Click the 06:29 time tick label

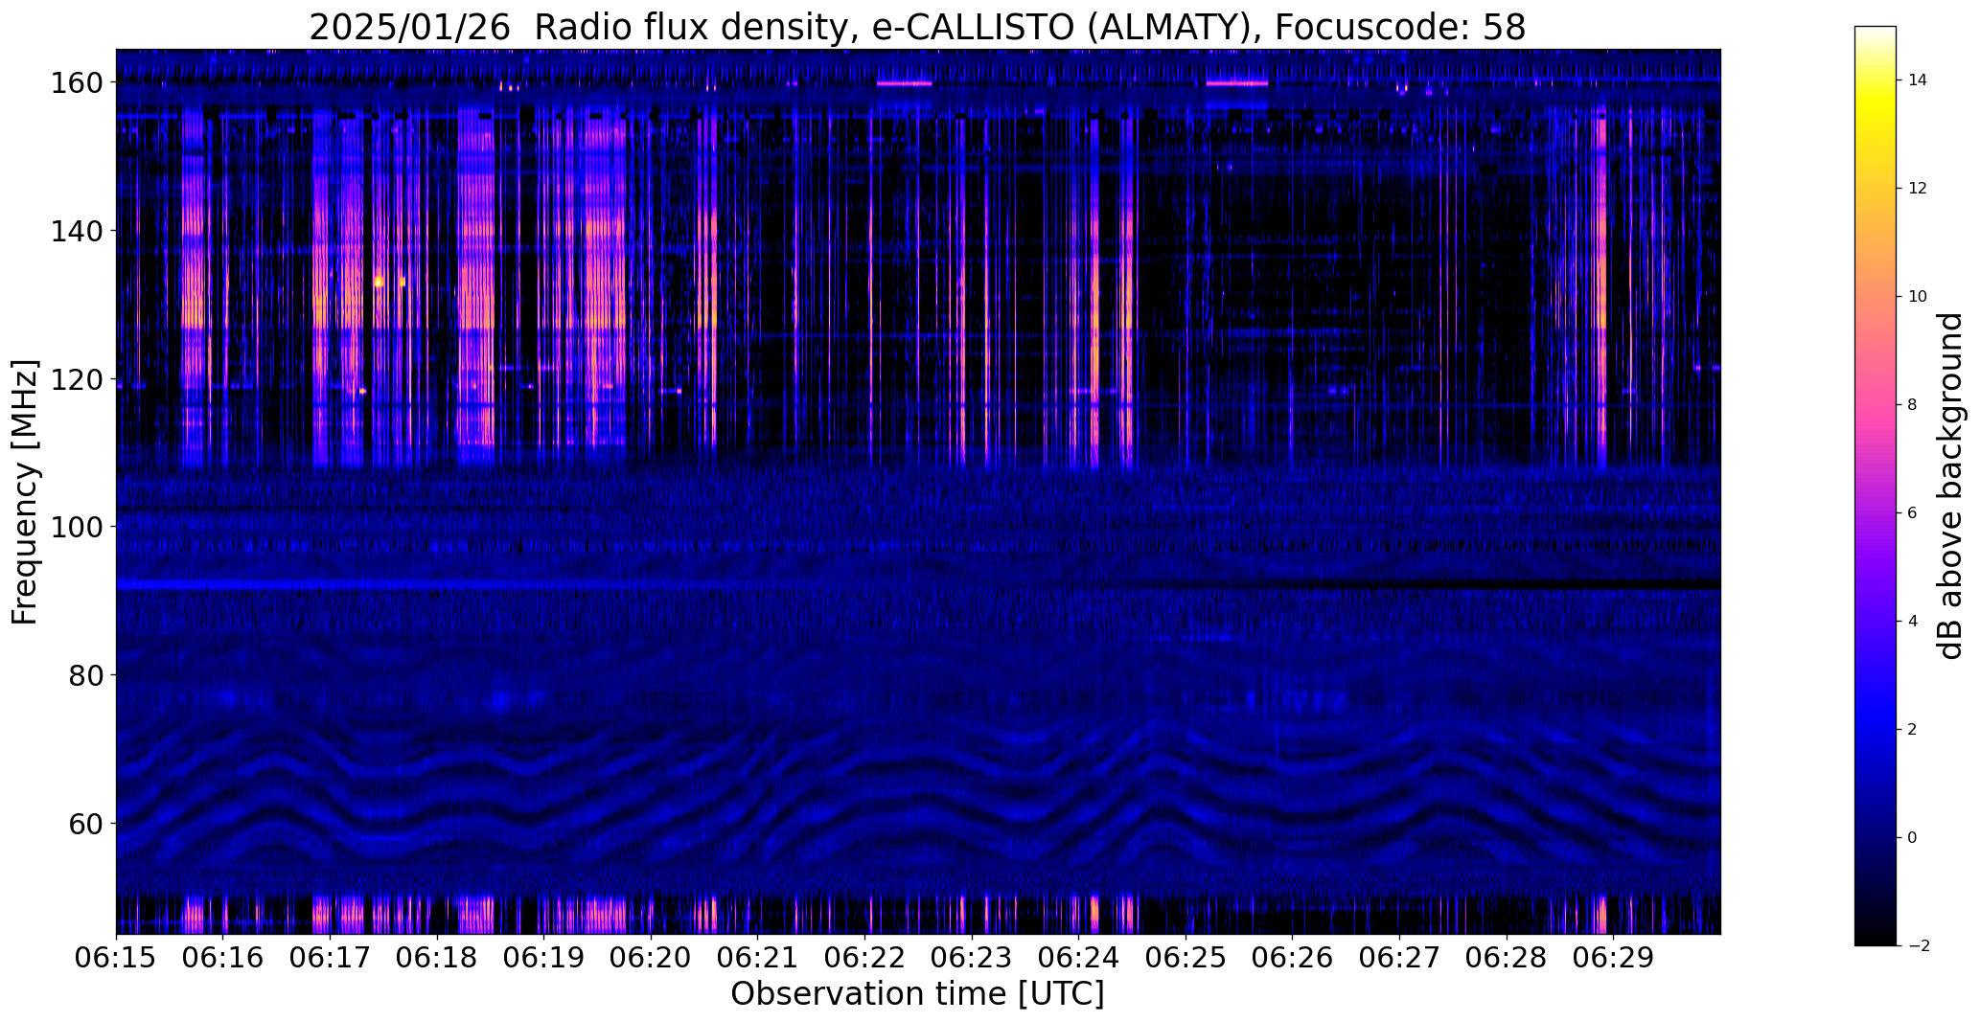tap(1613, 958)
